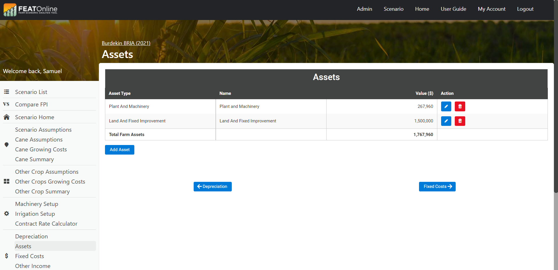
Task: Click the FEATOnline logo icon
Action: pos(10,10)
